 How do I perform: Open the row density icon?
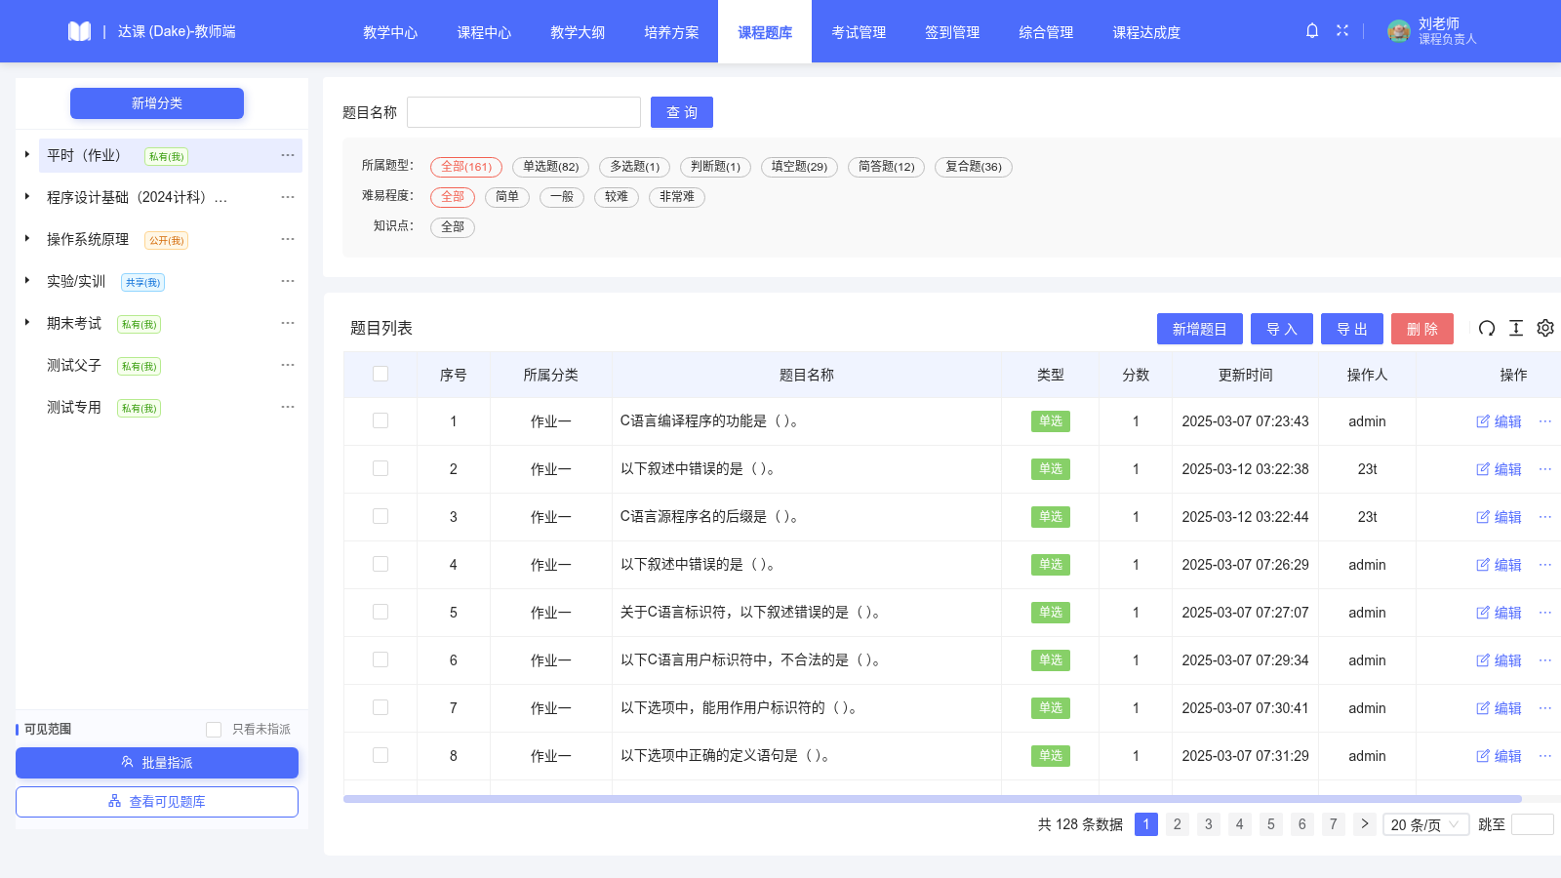1516,329
